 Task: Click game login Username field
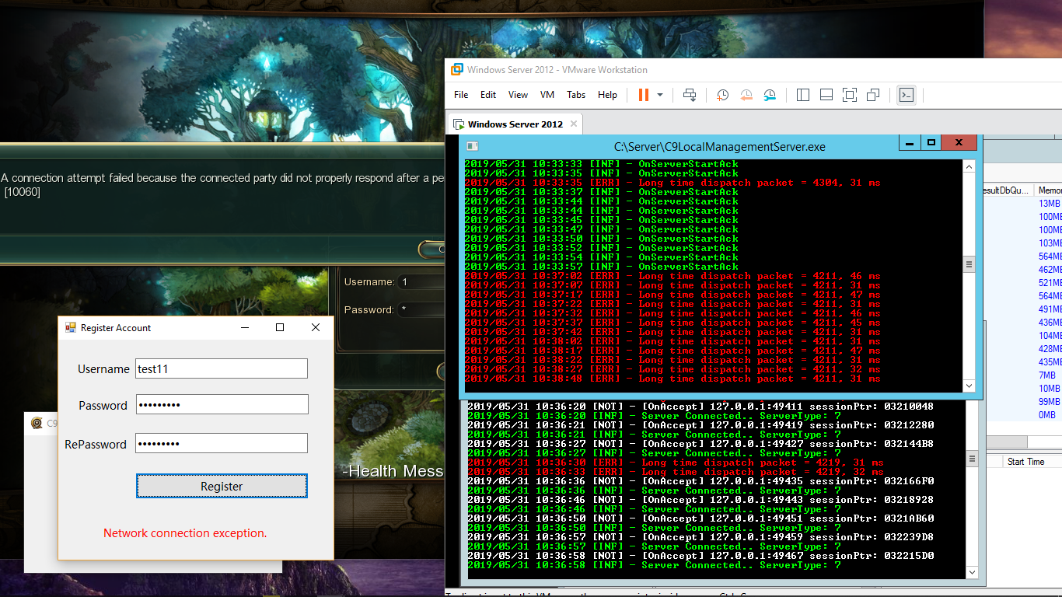click(420, 282)
